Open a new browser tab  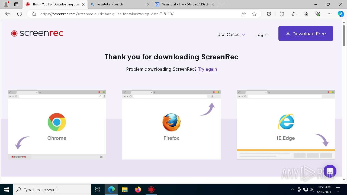(x=222, y=4)
